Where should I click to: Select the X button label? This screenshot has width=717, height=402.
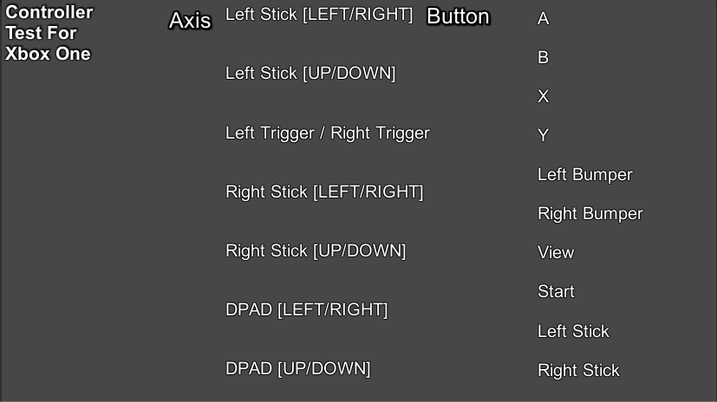(x=543, y=96)
